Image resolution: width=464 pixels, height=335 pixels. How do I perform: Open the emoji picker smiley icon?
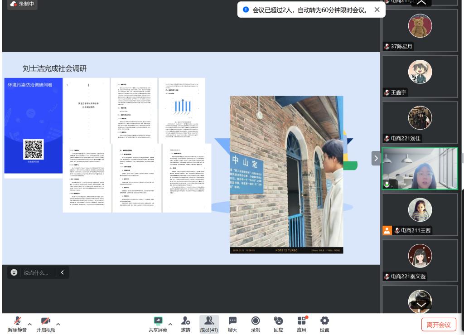coord(14,272)
